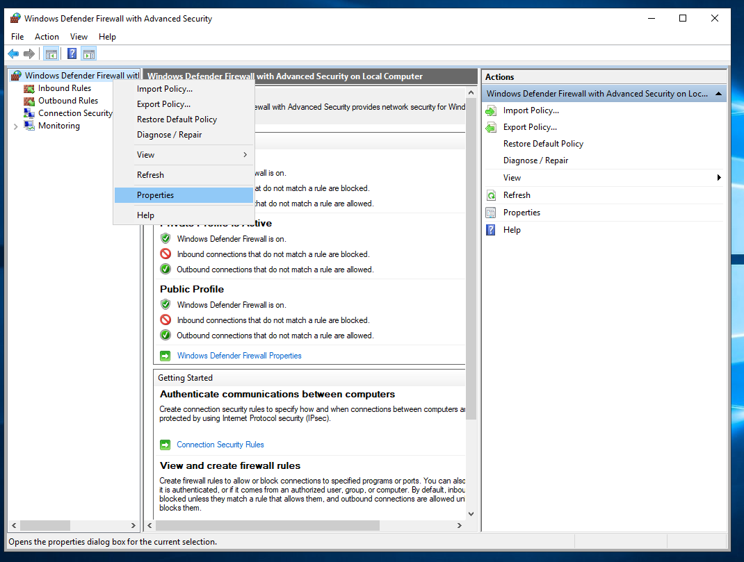This screenshot has width=744, height=562.
Task: Click vertical scrollbar thumb in center pane
Action: tap(471, 259)
